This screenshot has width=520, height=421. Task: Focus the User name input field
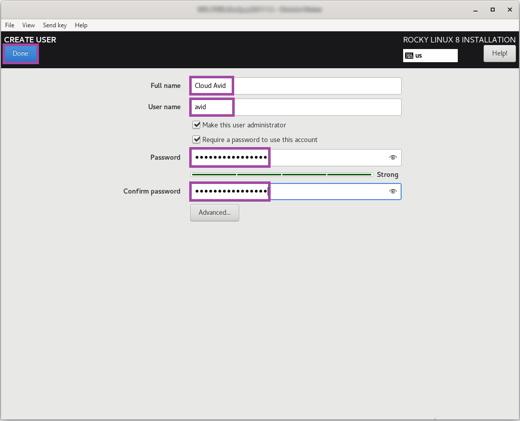click(296, 107)
